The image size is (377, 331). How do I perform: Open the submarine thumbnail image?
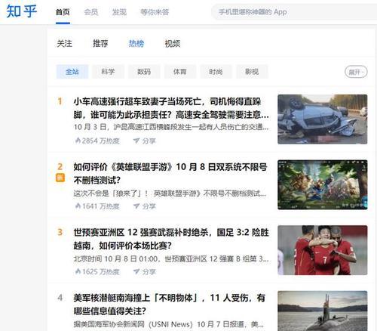(323, 311)
